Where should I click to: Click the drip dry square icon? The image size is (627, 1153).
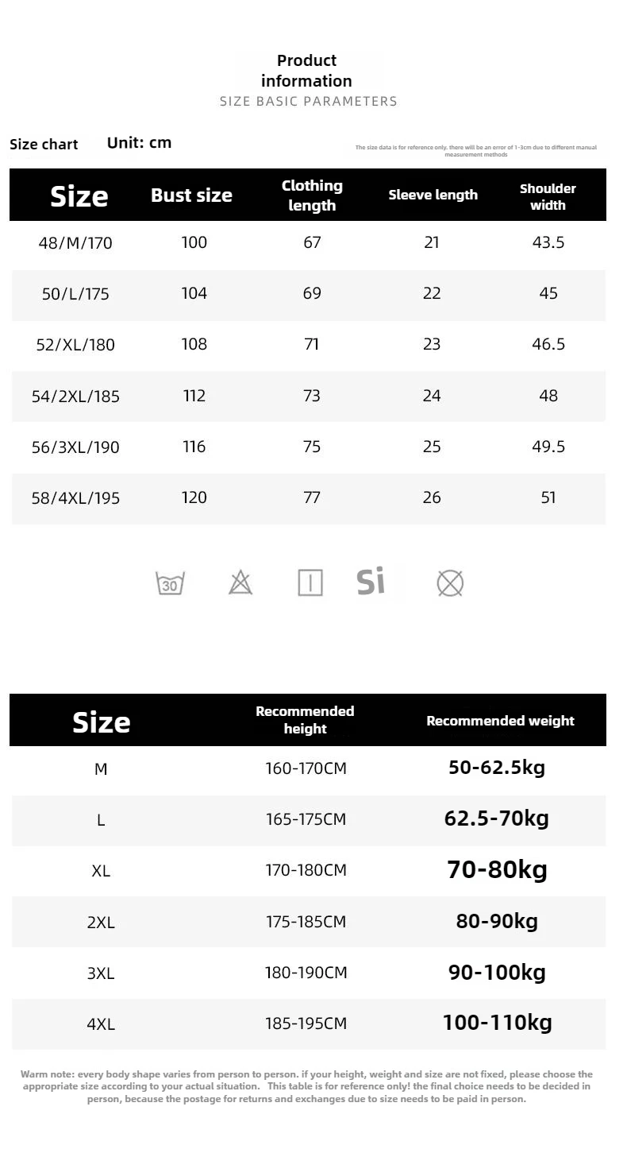click(x=310, y=583)
